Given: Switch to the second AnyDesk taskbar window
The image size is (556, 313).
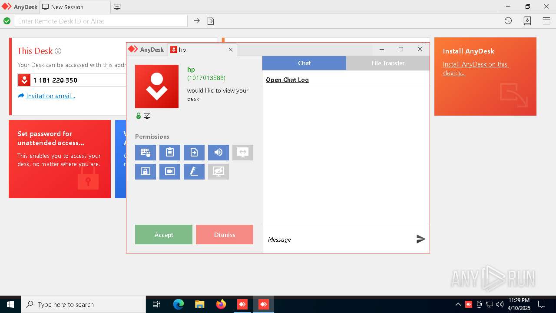Looking at the screenshot, I should [264, 304].
